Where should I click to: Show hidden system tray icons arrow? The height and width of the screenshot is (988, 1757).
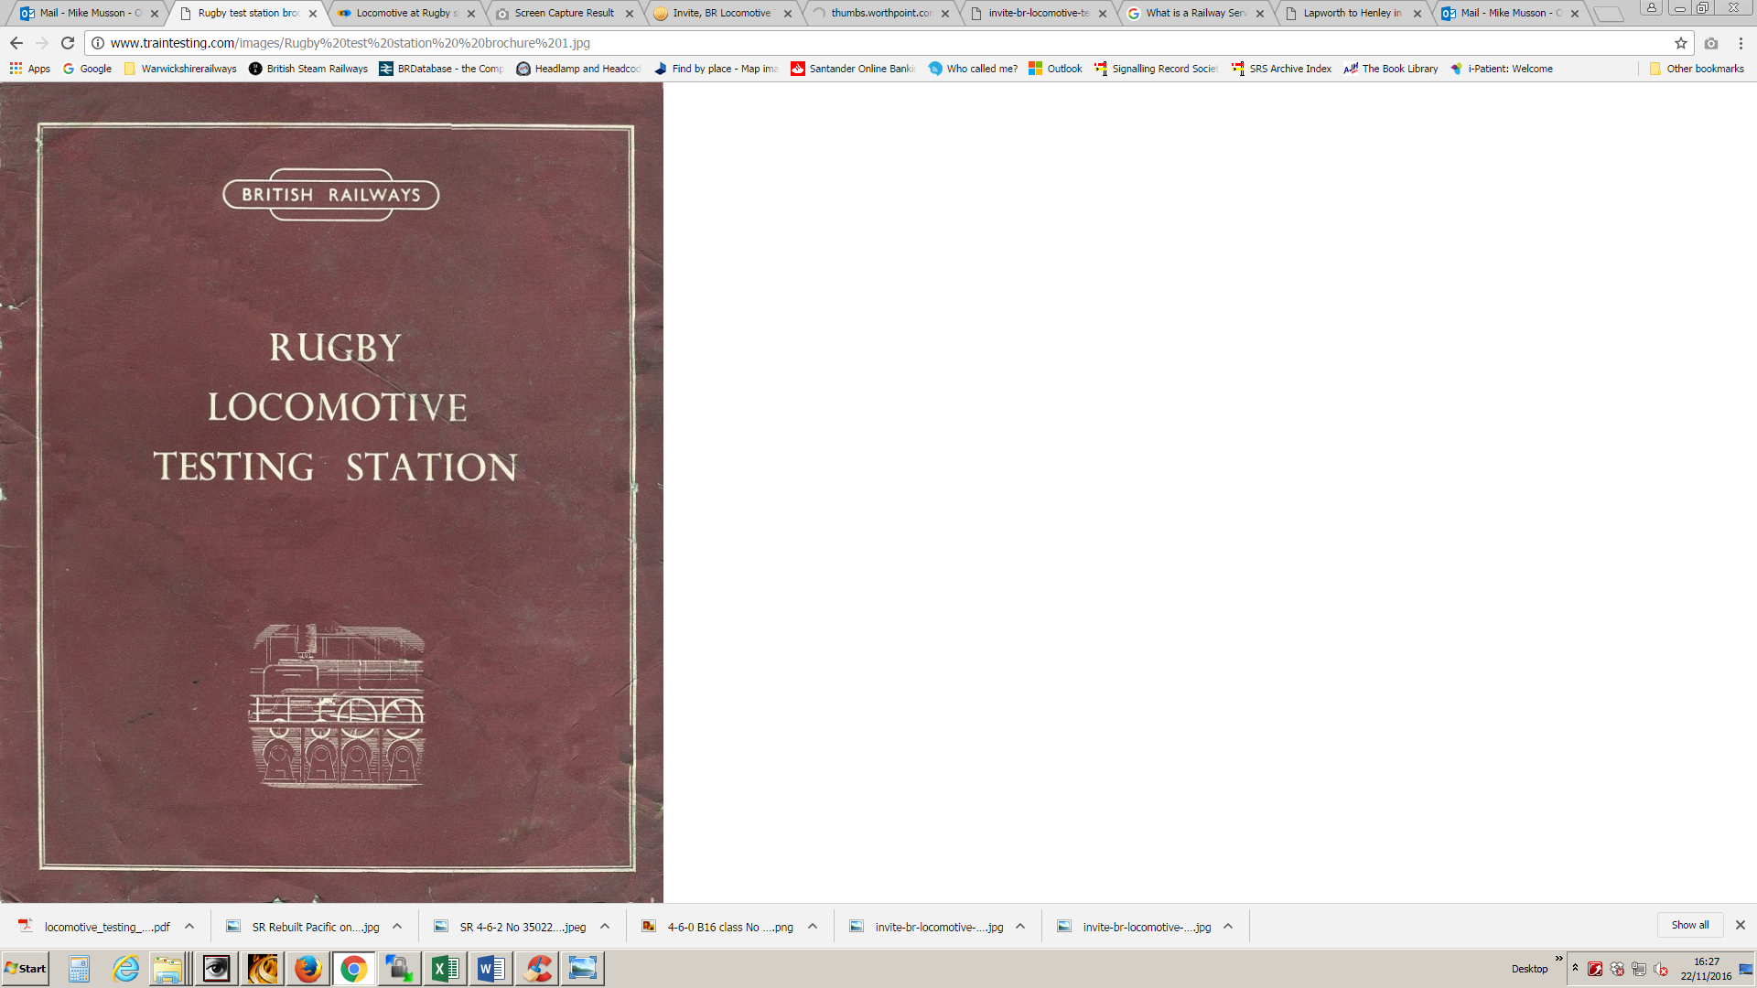(x=1575, y=968)
